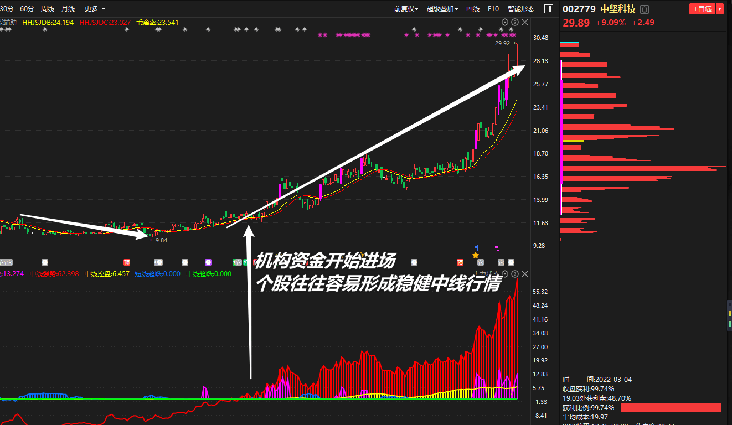Close the sub-chart indicator panel

[x=525, y=274]
